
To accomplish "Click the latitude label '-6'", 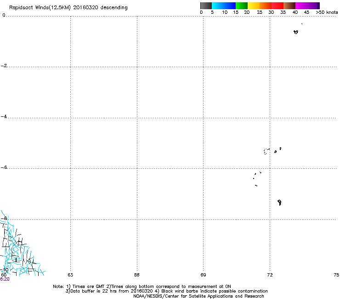I will [x=4, y=167].
